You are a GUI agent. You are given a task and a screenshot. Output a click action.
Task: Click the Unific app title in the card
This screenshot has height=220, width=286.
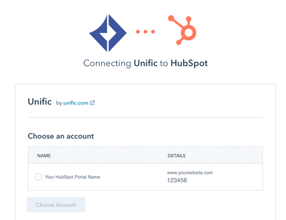[39, 101]
